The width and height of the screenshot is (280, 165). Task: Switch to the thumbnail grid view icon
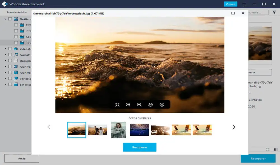point(267,150)
